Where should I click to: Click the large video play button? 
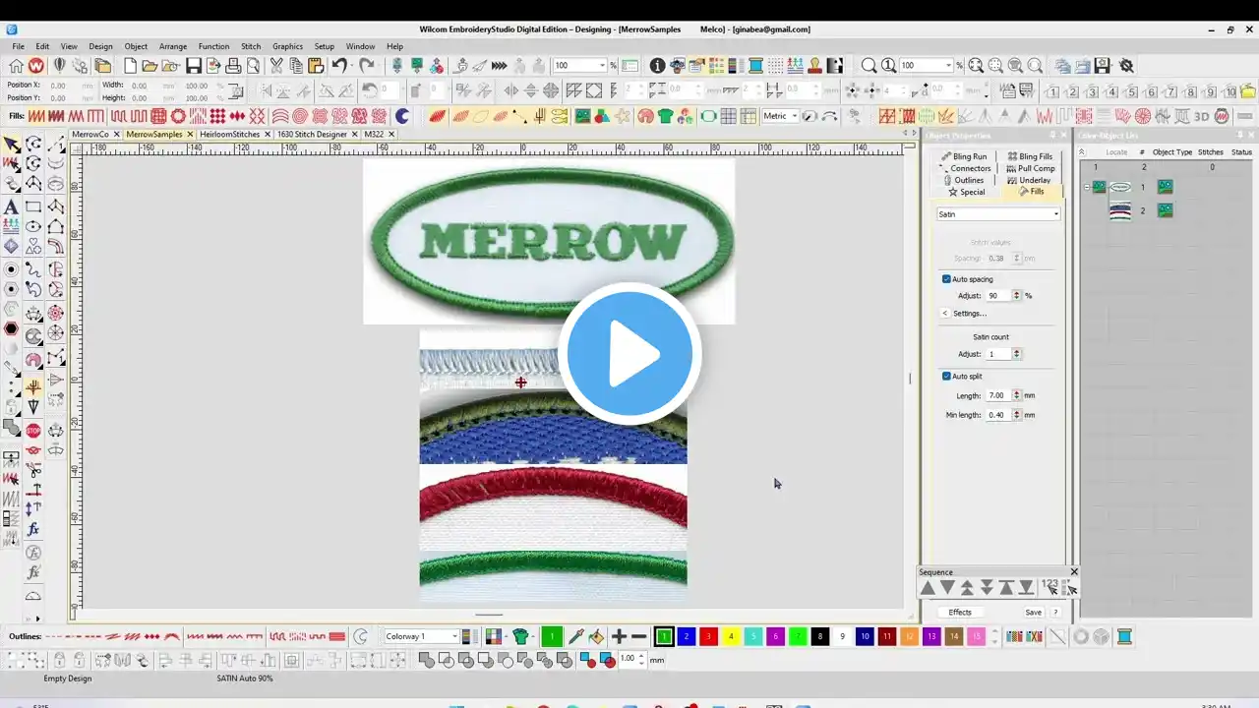click(629, 354)
